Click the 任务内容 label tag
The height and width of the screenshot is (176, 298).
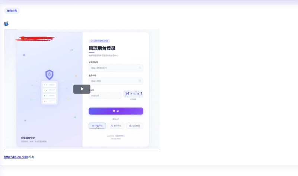[x=12, y=11]
